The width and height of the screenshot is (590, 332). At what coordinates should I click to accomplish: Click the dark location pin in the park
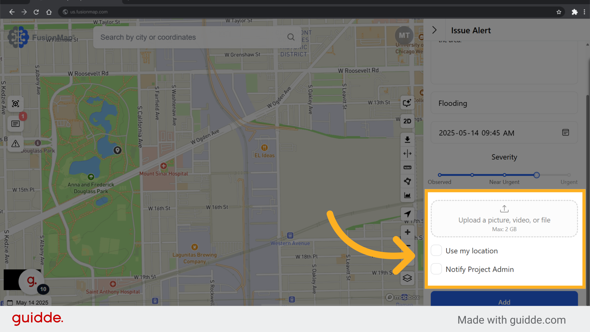coord(117,150)
